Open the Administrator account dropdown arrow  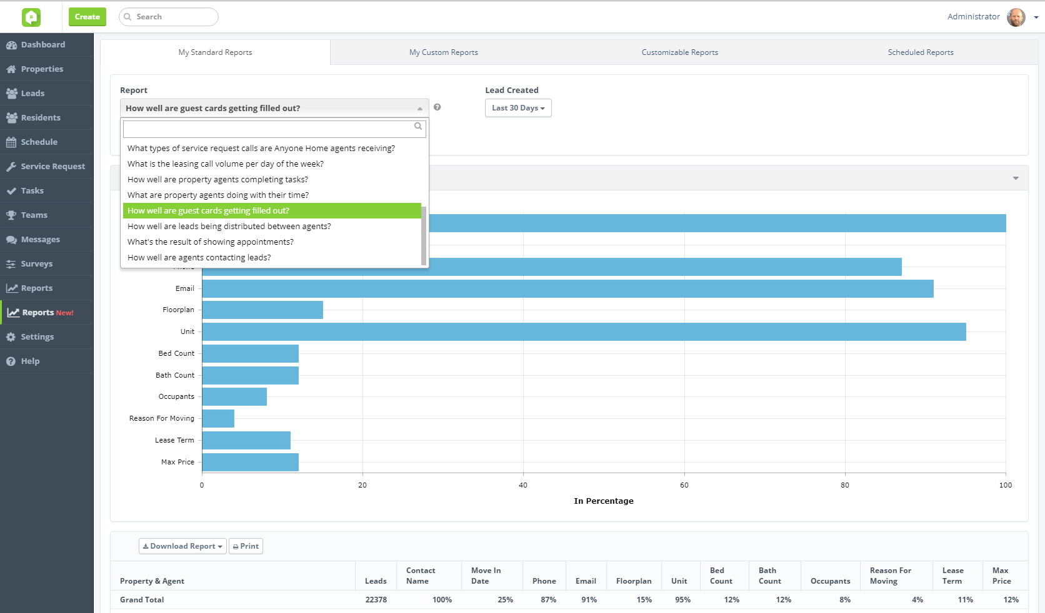pos(1036,17)
